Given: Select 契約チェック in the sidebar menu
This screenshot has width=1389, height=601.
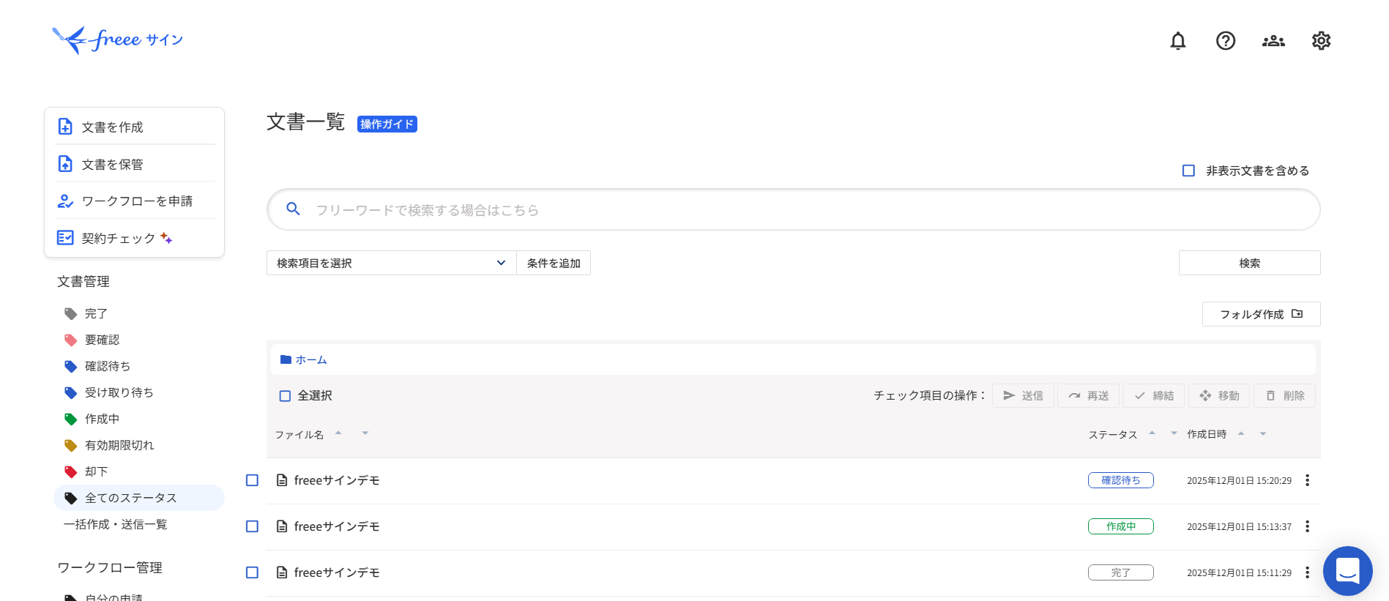Looking at the screenshot, I should coord(135,238).
